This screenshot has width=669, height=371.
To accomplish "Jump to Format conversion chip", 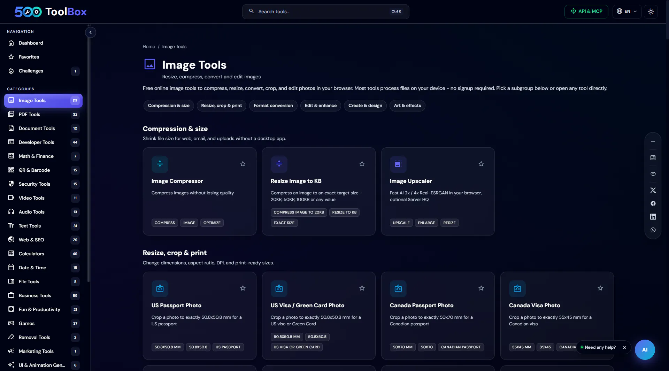I will pyautogui.click(x=273, y=106).
